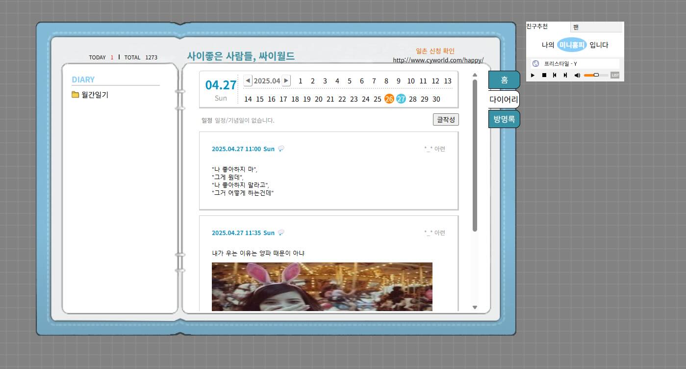Viewport: 686px width, 369px height.
Task: Go to next month arrow
Action: [286, 80]
